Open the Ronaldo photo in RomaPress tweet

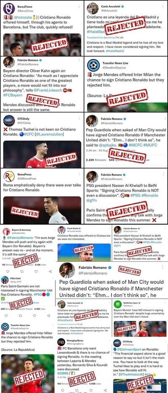(42, 210)
